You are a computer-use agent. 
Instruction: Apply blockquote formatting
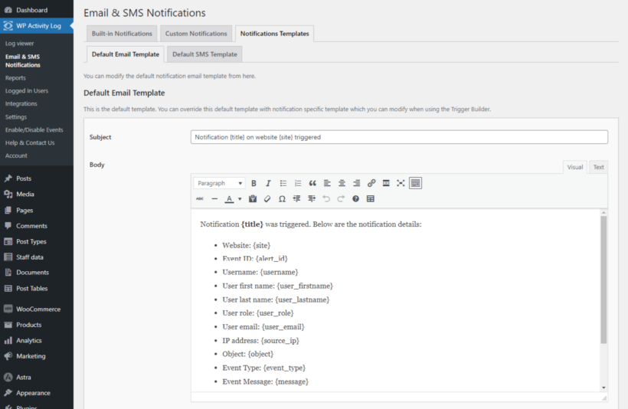click(x=312, y=183)
